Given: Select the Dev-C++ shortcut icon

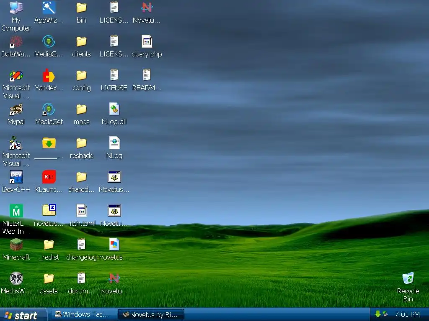Looking at the screenshot, I should click(x=16, y=177).
